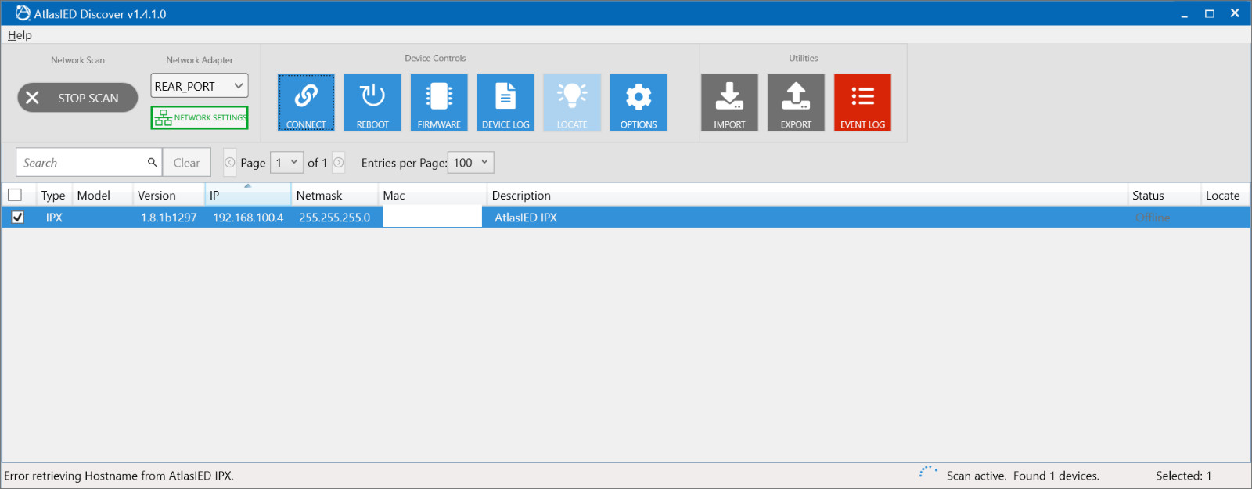Viewport: 1252px width, 489px height.
Task: Activate the Locate lightbulb icon
Action: [x=572, y=102]
